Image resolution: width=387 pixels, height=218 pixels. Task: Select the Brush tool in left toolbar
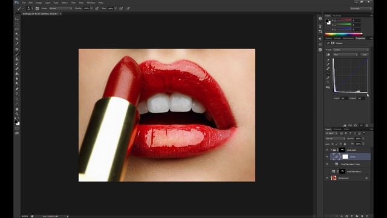pyautogui.click(x=17, y=54)
